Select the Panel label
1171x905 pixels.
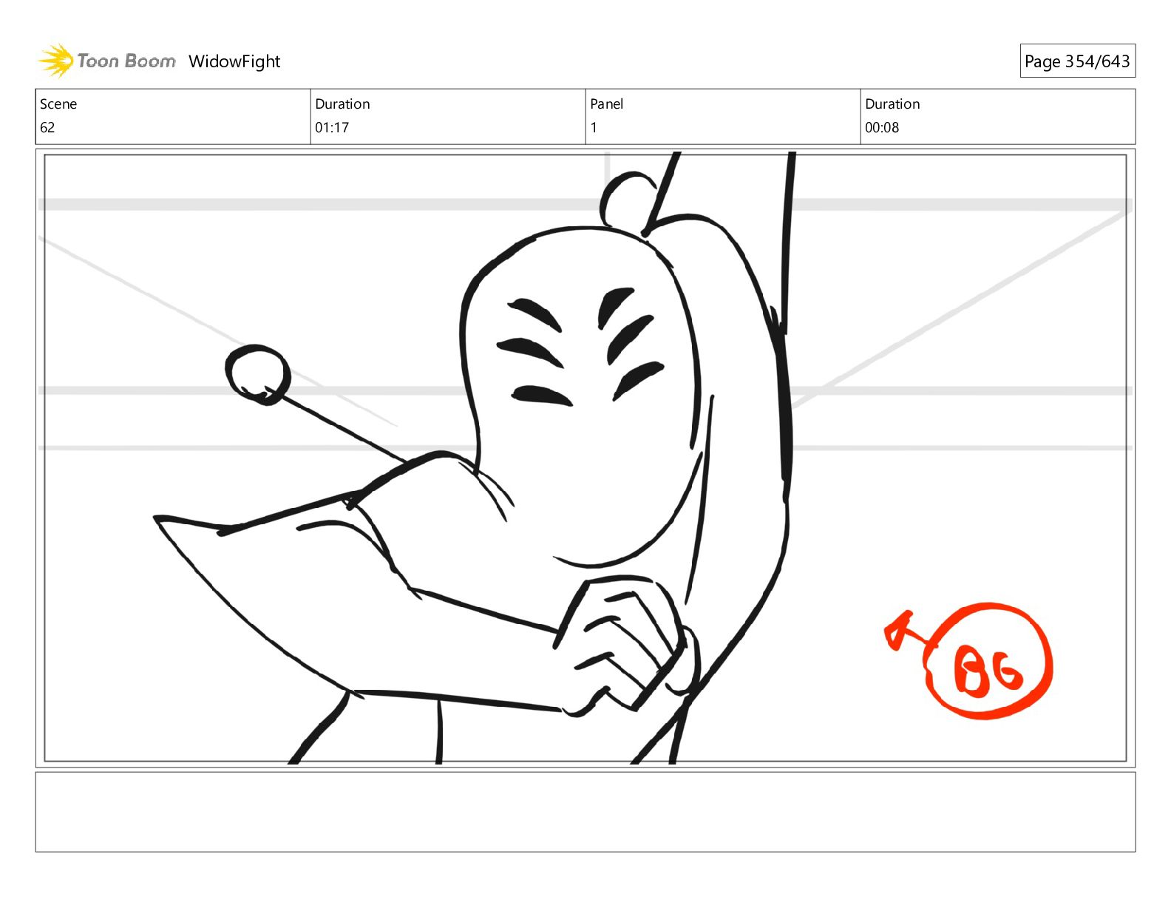[x=607, y=104]
